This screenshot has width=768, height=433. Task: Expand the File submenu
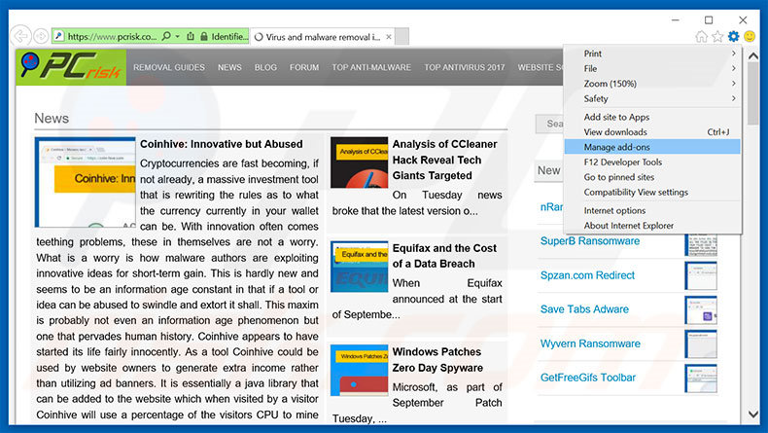652,69
